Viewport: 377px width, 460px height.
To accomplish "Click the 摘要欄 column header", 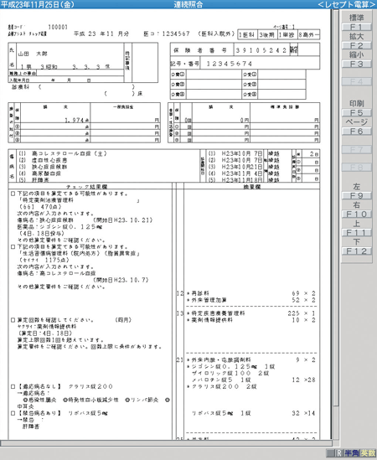I will pyautogui.click(x=251, y=187).
